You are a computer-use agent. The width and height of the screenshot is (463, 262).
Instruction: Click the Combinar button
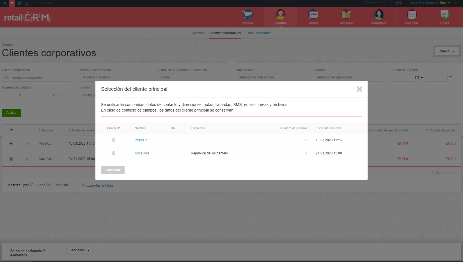pos(113,170)
